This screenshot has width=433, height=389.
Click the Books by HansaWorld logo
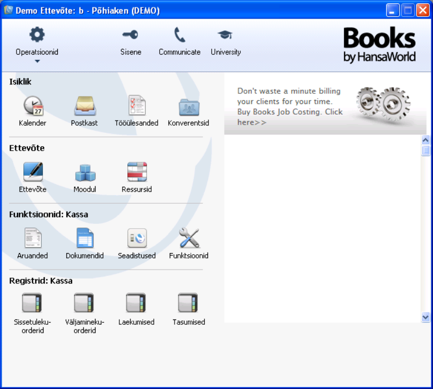[379, 45]
